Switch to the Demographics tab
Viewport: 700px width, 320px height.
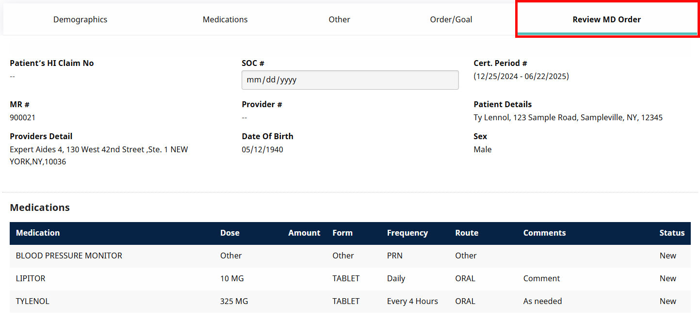[80, 19]
